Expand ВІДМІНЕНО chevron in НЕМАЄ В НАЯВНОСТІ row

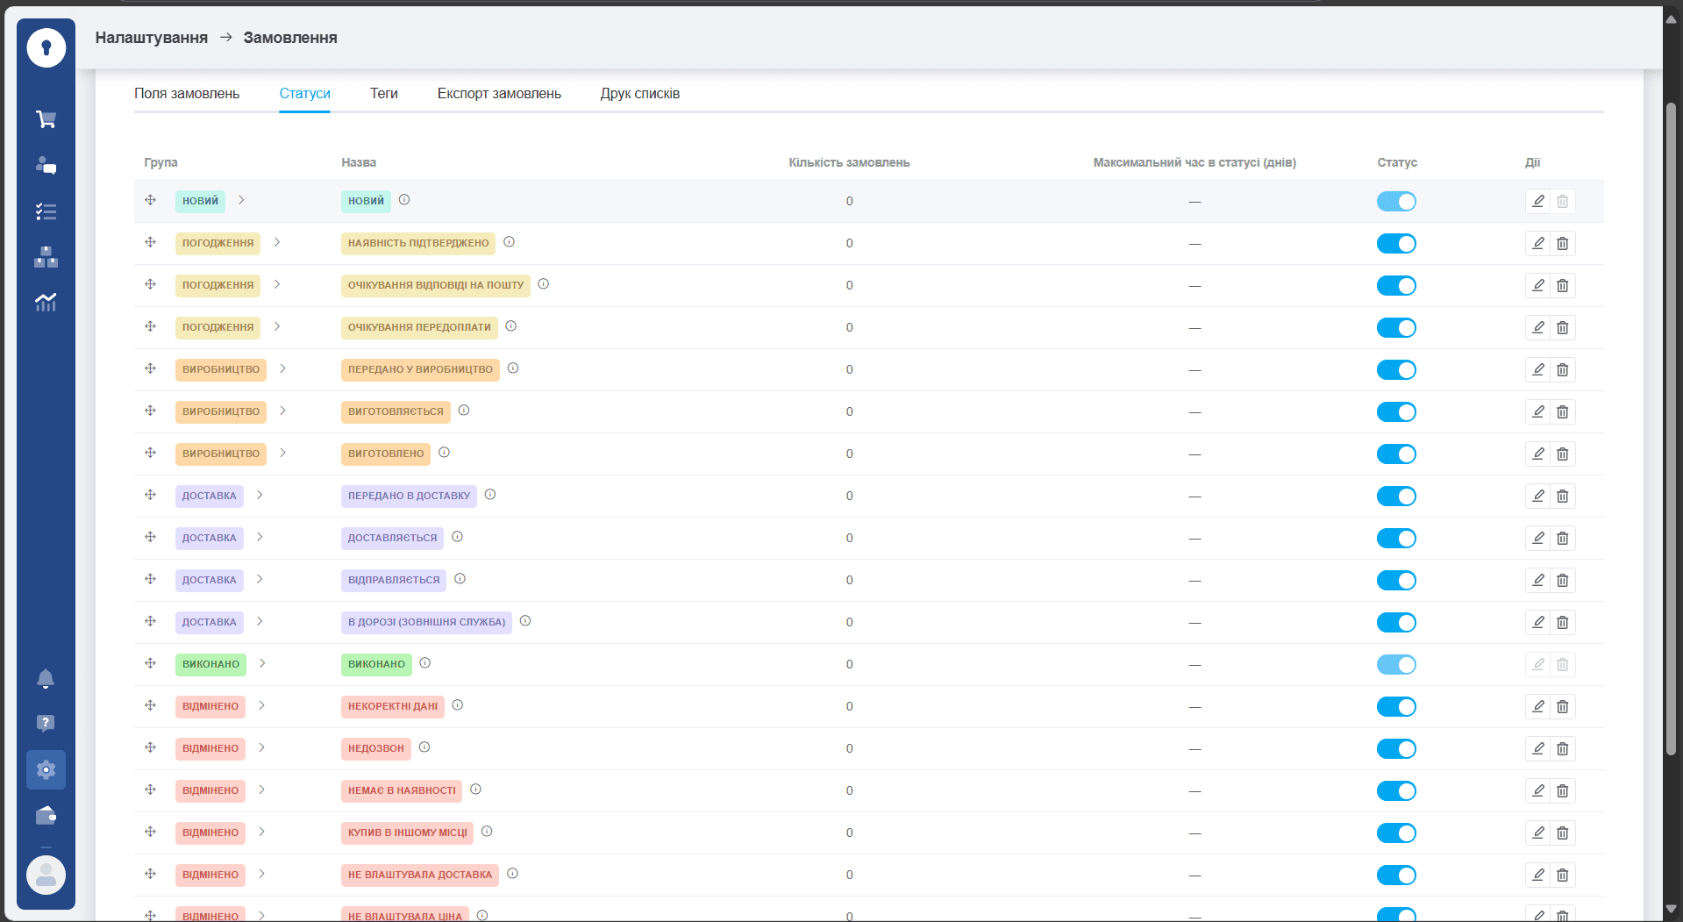pyautogui.click(x=261, y=790)
